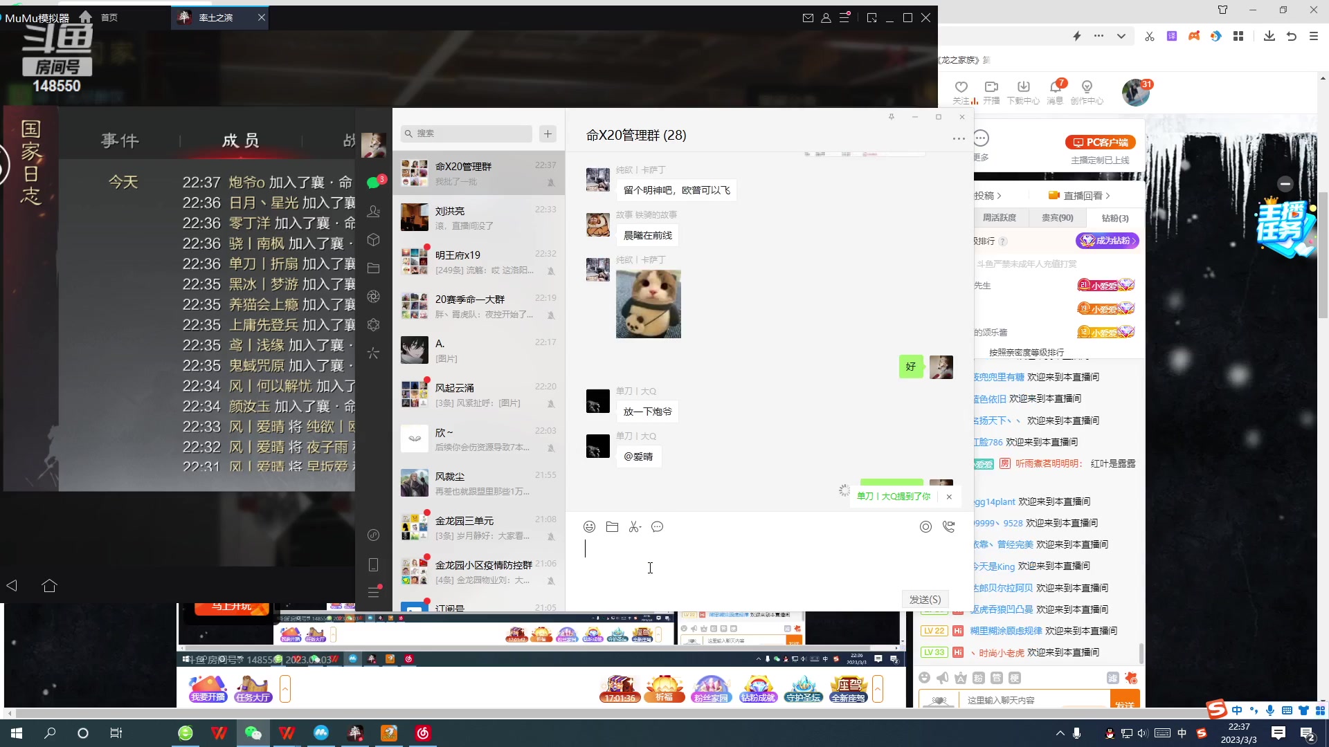Open the 金龙园三单元 group chat

(478, 528)
